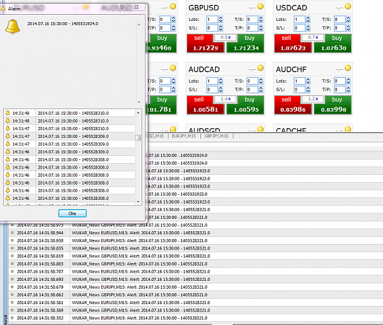Click AUDCAD buy button 1.00595
The image size is (383, 325).
pyautogui.click(x=246, y=105)
